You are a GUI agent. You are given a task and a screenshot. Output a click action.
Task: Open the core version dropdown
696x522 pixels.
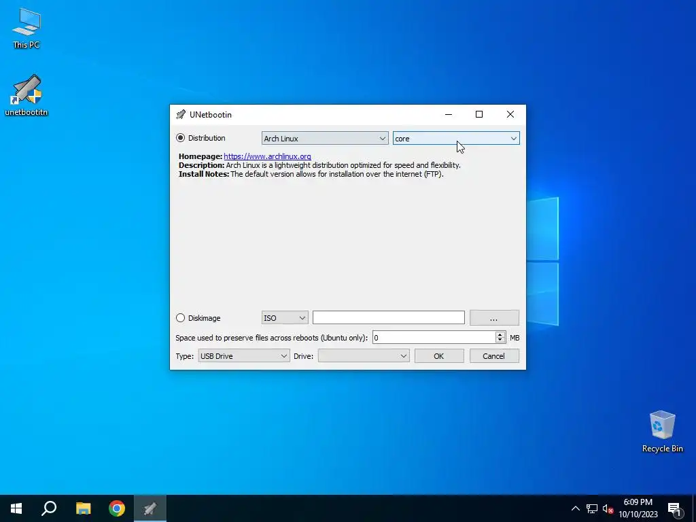point(456,139)
